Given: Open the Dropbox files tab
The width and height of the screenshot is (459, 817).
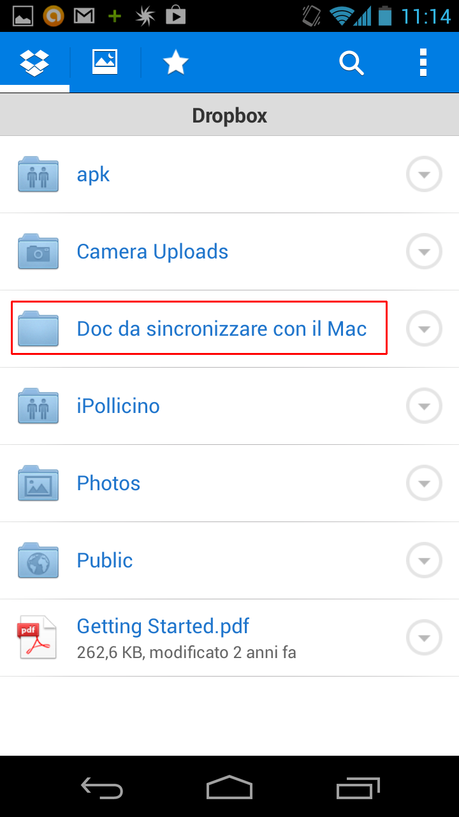Looking at the screenshot, I should (x=35, y=63).
